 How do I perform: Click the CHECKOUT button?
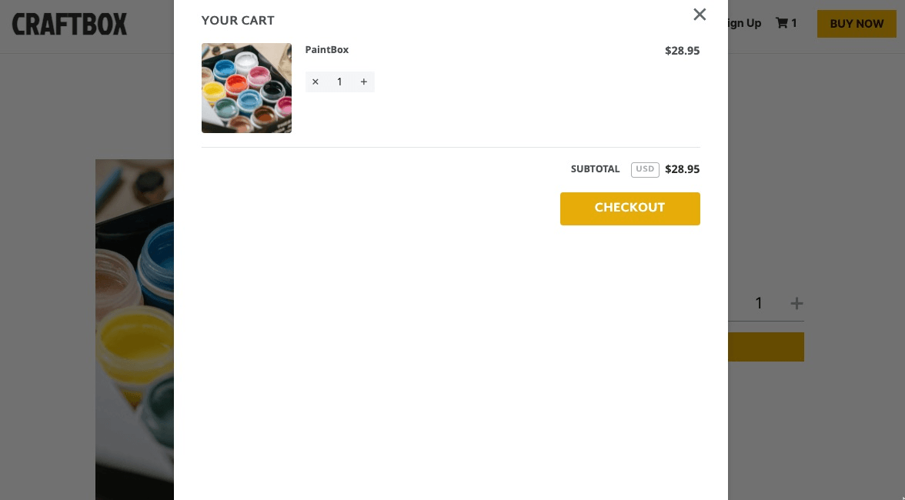point(629,208)
